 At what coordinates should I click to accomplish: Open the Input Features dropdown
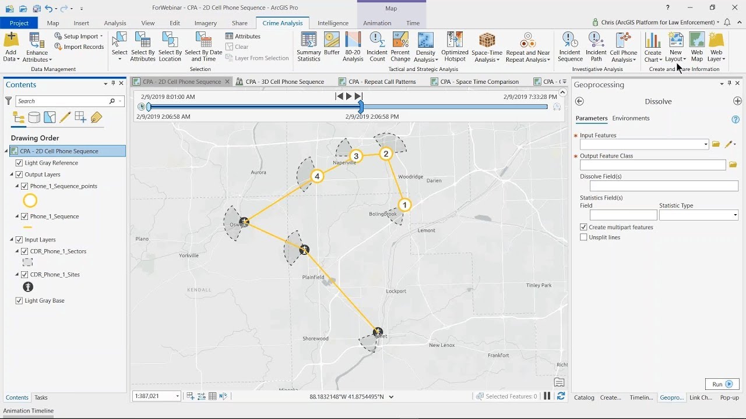coord(706,144)
